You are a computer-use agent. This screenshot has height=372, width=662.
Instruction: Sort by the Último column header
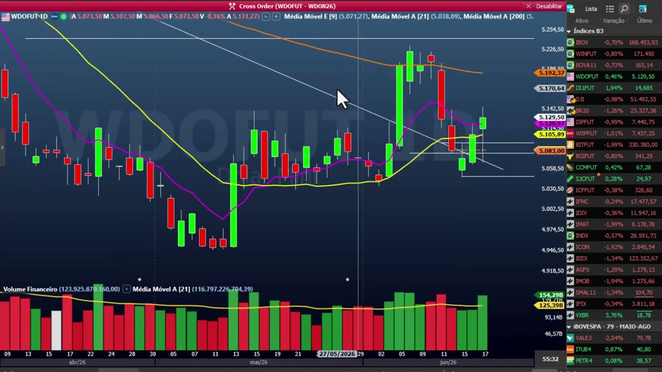pyautogui.click(x=644, y=21)
